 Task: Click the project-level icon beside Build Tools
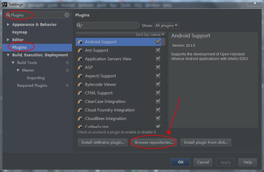click(x=67, y=63)
